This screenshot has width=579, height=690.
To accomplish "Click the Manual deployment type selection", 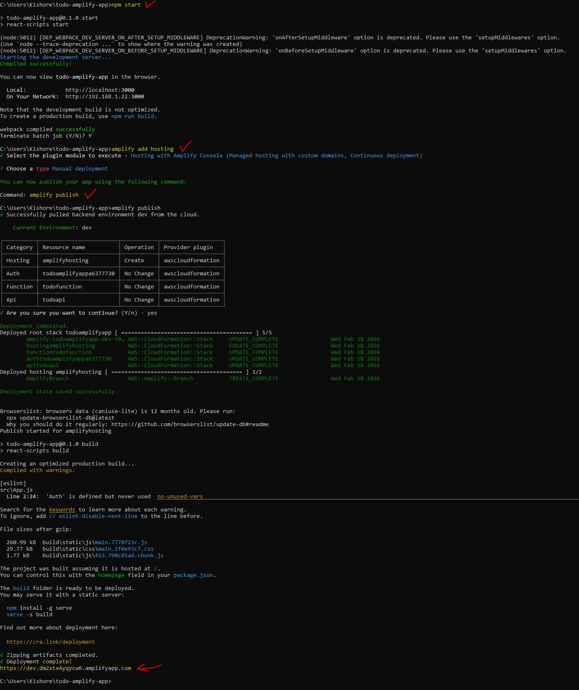I will 80,169.
